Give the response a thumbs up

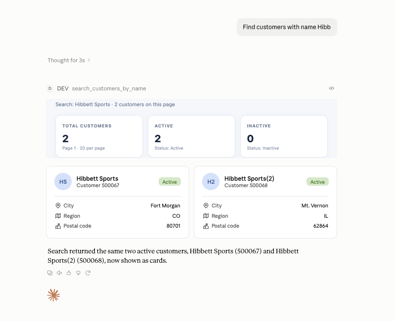coord(69,273)
